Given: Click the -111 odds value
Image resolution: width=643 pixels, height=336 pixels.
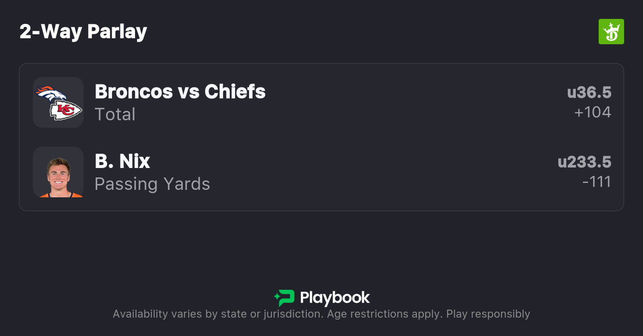Looking at the screenshot, I should (x=596, y=182).
